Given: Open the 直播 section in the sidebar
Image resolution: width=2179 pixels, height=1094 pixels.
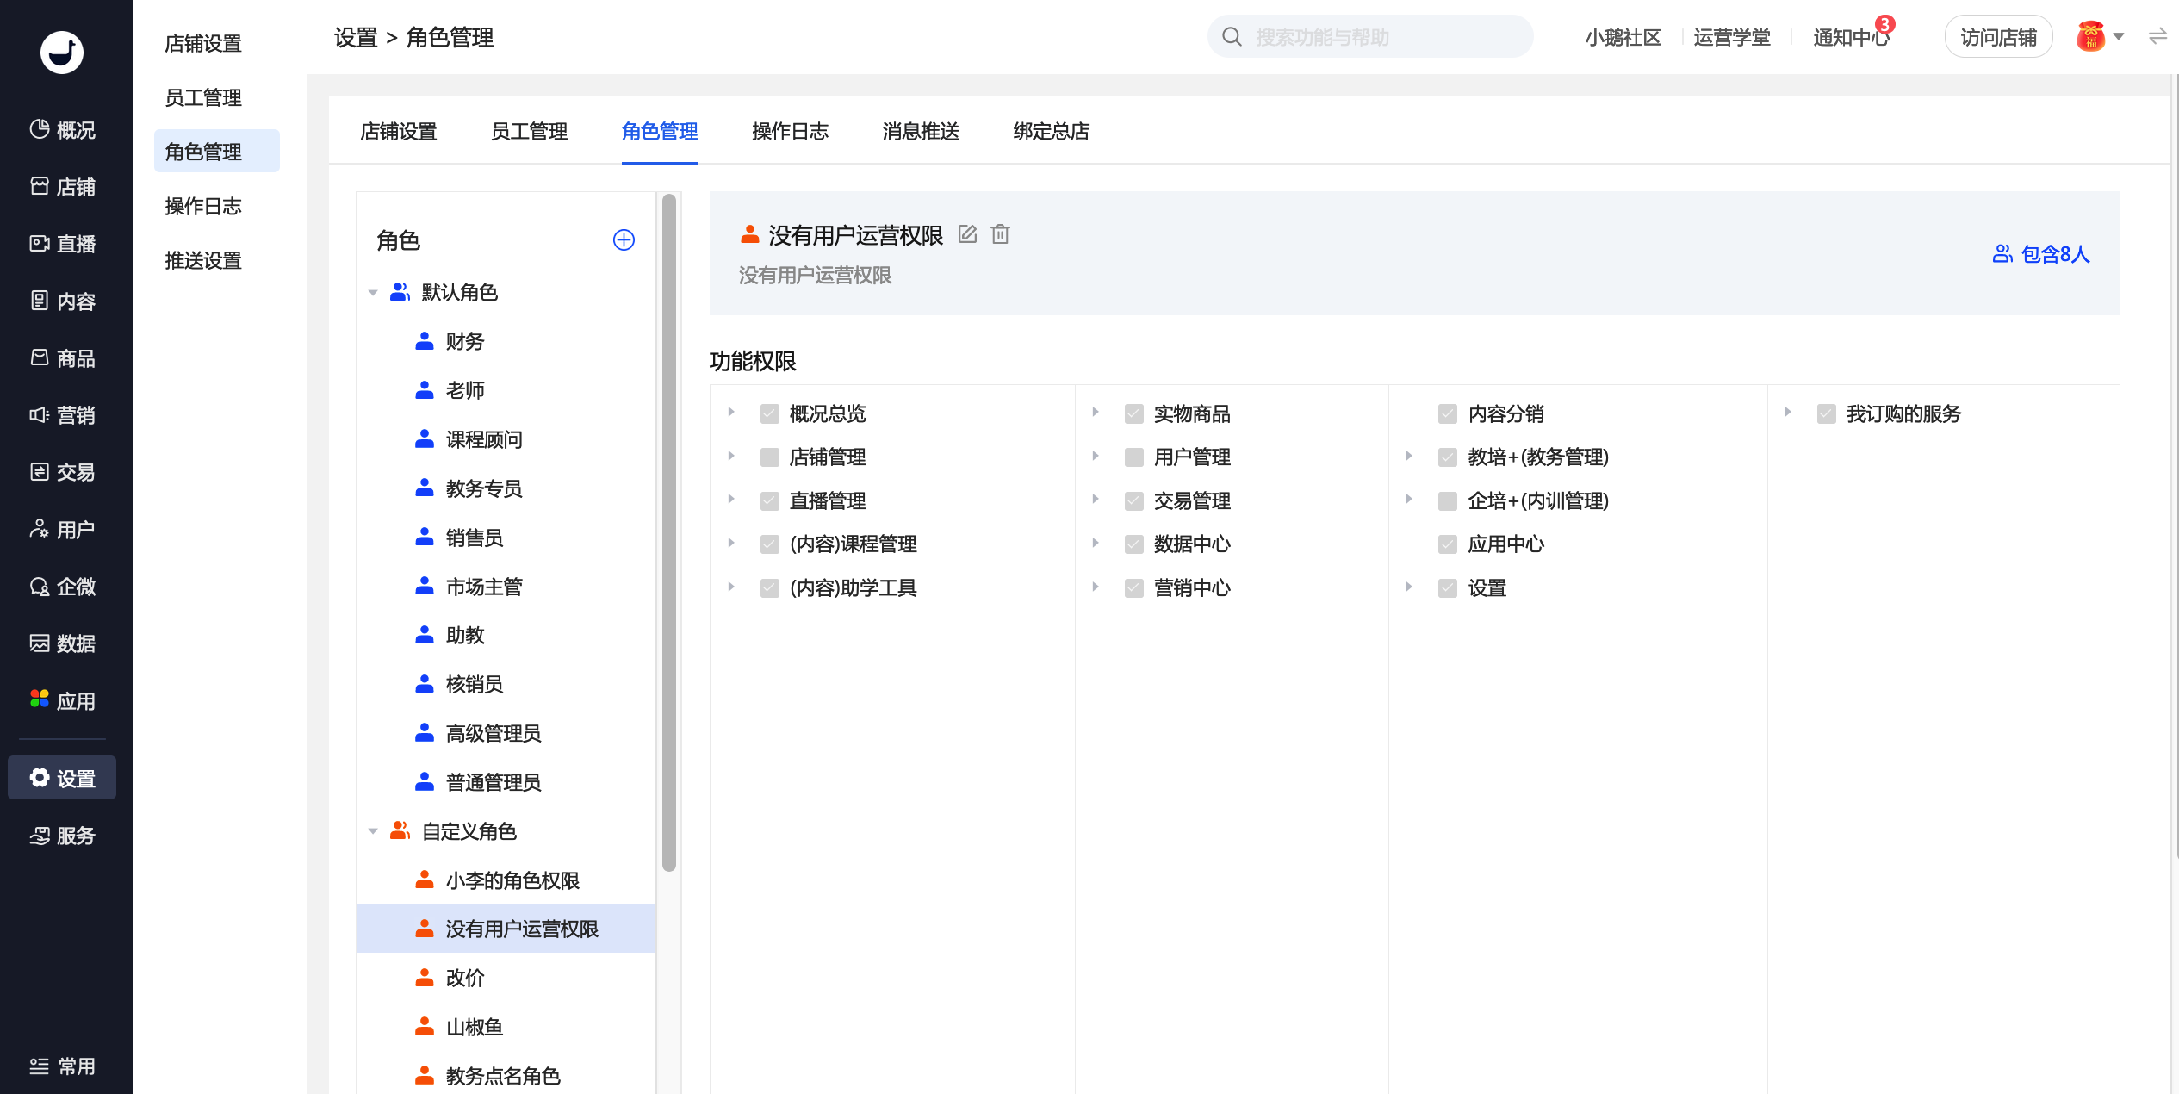Looking at the screenshot, I should [x=62, y=244].
